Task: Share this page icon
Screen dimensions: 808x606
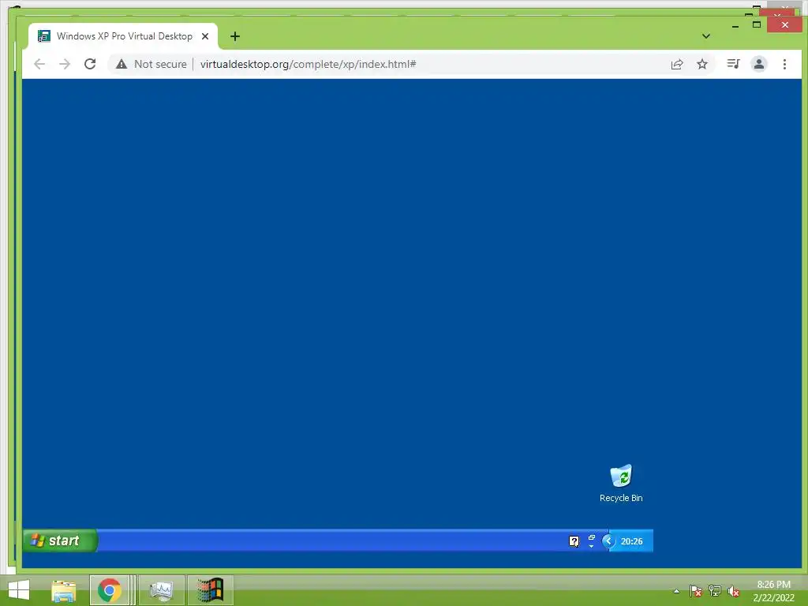Action: (676, 64)
